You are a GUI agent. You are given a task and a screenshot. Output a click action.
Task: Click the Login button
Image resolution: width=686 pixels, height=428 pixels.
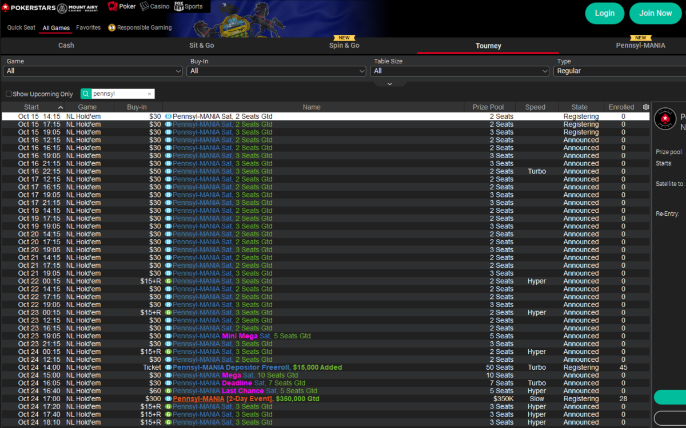tap(605, 13)
